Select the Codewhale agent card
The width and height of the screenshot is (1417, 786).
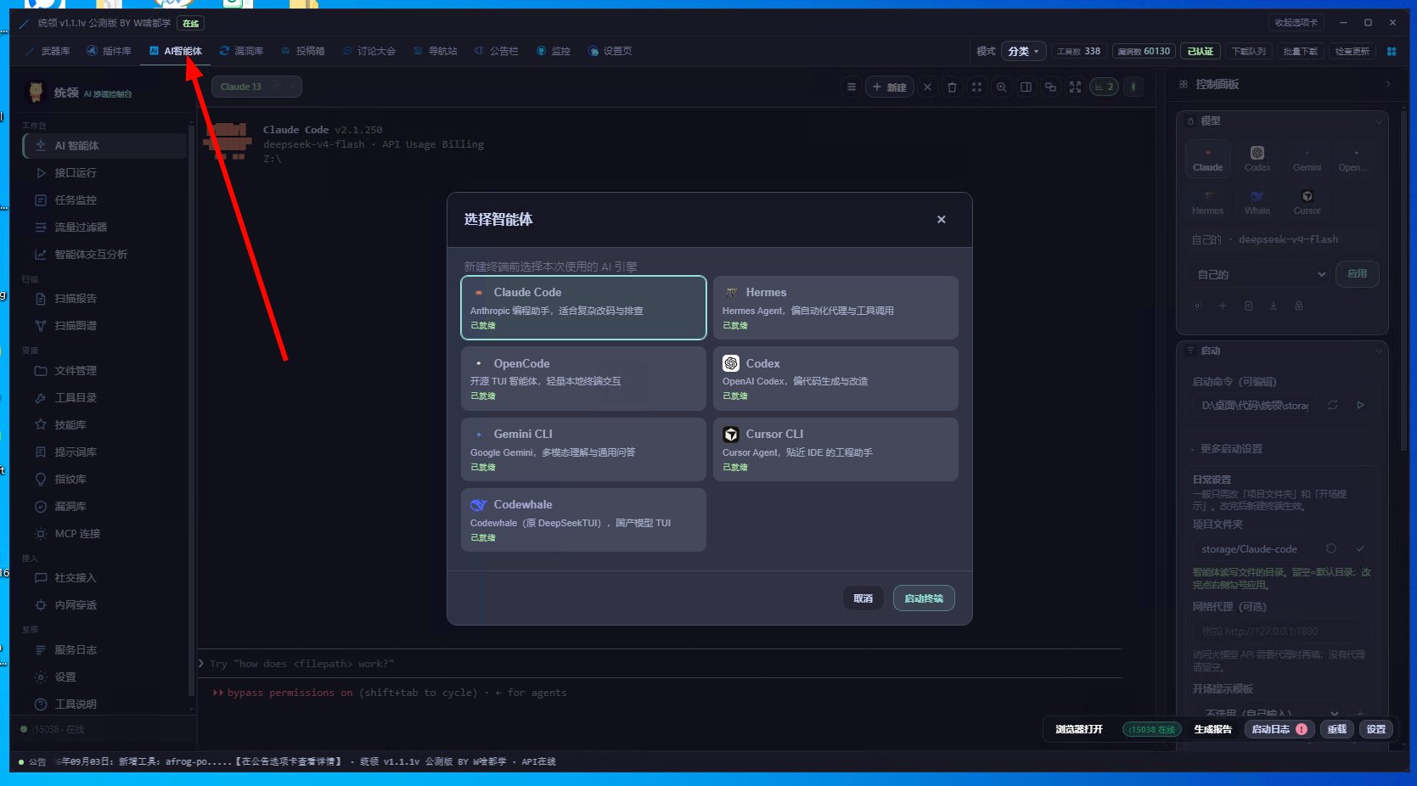583,519
